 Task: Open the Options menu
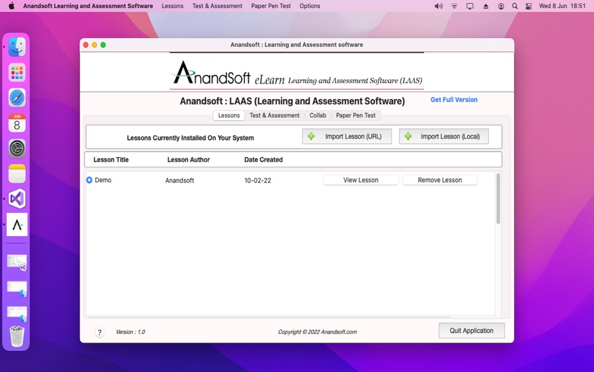click(310, 6)
